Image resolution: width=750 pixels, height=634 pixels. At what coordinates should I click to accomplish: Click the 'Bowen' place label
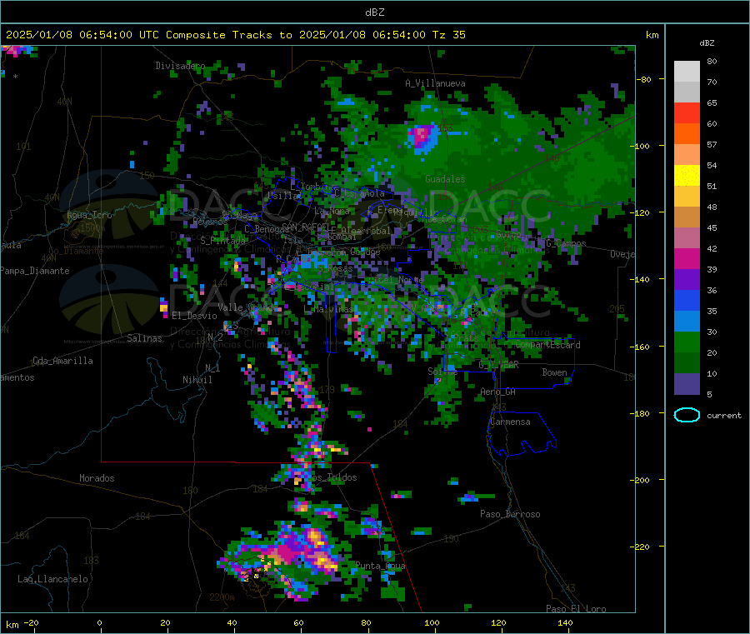click(554, 372)
